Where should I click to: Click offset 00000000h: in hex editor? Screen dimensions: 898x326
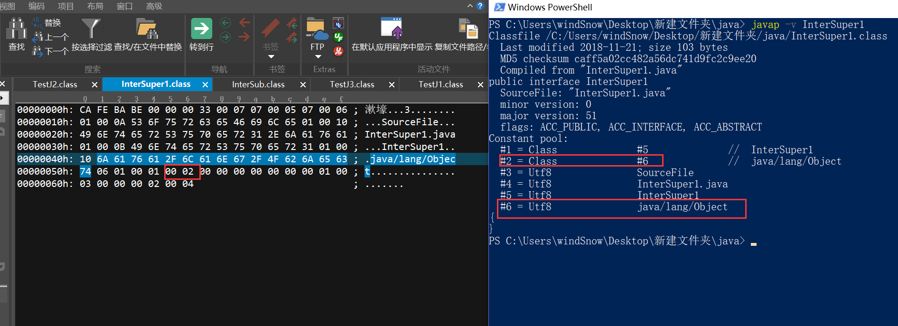pyautogui.click(x=45, y=110)
